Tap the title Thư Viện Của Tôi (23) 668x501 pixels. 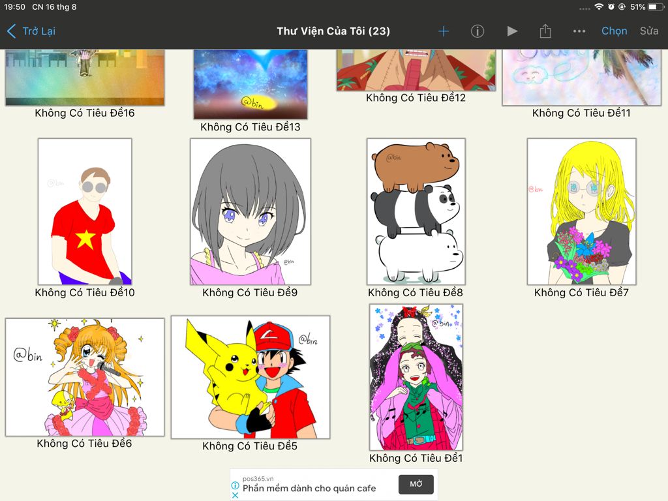tap(333, 31)
